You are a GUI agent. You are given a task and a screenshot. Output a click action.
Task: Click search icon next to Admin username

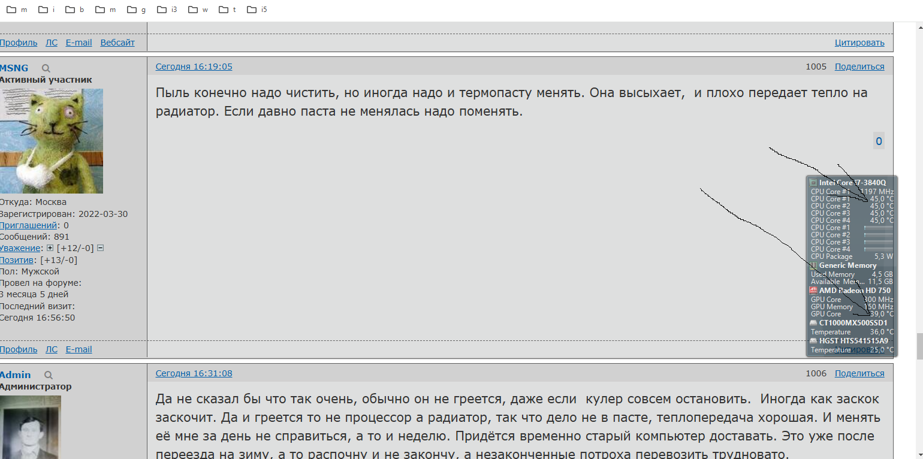coord(49,375)
